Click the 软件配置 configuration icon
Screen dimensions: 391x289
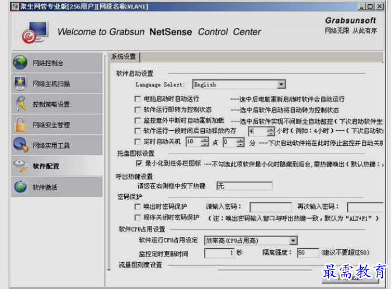(x=20, y=166)
